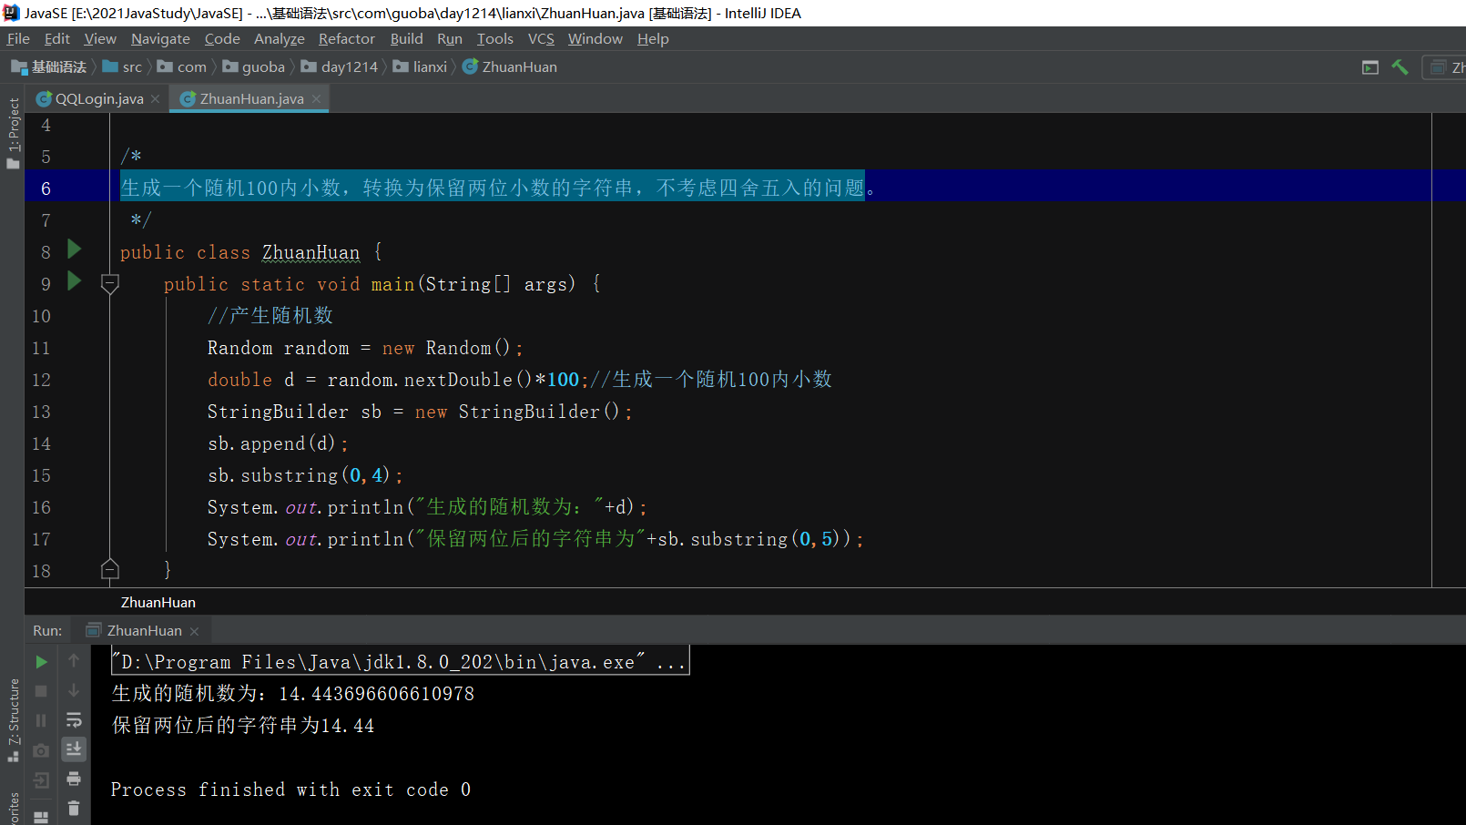The height and width of the screenshot is (825, 1466).
Task: Click the src breadcrumb folder
Action: pyautogui.click(x=123, y=66)
